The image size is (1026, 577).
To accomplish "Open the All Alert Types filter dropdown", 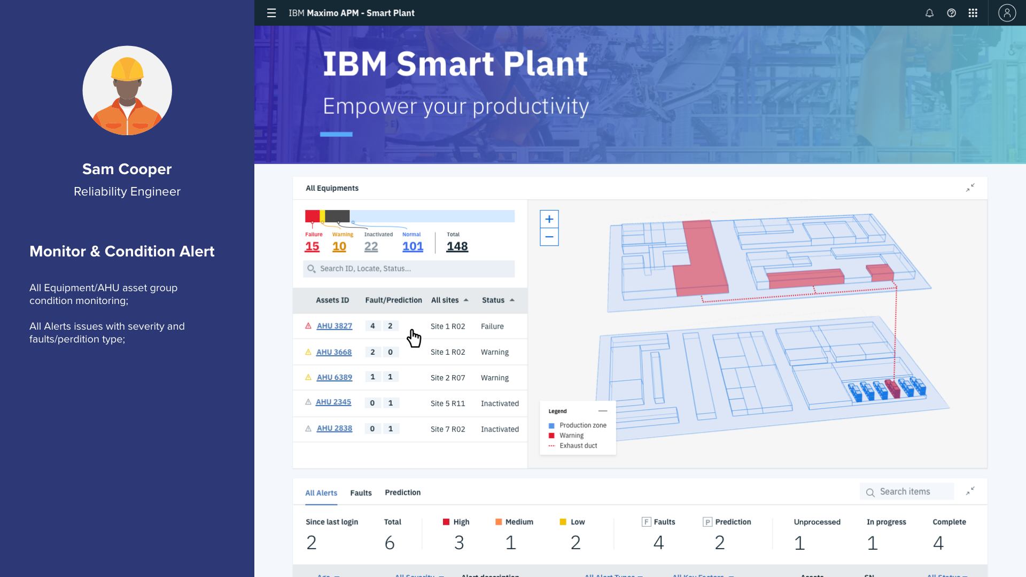I will [x=614, y=575].
